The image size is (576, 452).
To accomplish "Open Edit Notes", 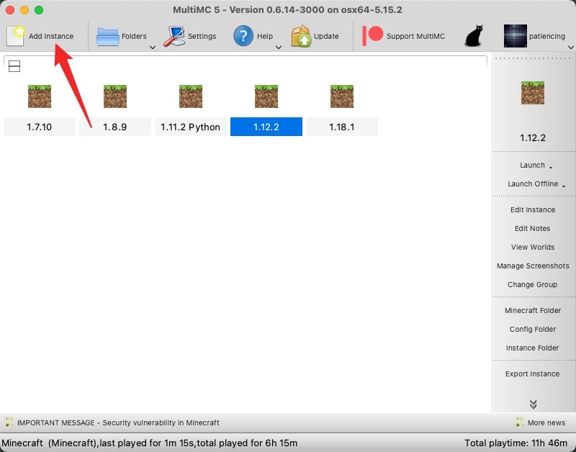I will pos(532,228).
